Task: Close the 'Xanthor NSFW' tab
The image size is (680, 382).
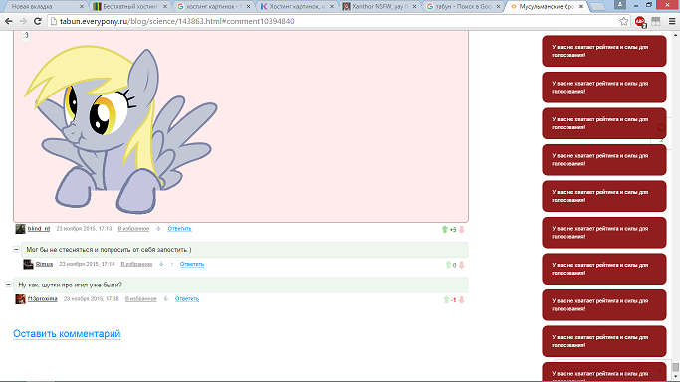Action: (414, 7)
